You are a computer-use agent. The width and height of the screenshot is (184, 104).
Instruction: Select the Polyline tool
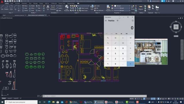click(x=6, y=8)
